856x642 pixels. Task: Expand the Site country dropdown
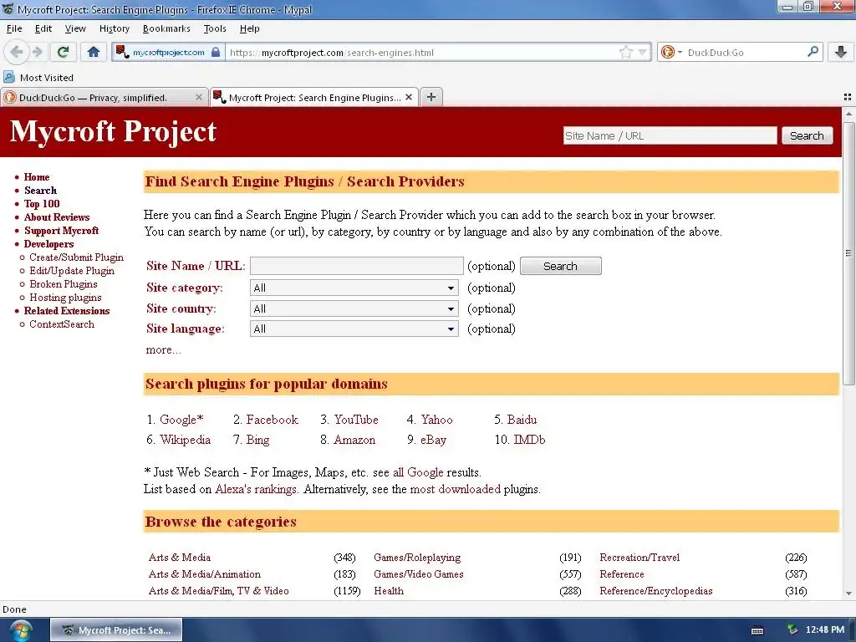click(x=354, y=309)
